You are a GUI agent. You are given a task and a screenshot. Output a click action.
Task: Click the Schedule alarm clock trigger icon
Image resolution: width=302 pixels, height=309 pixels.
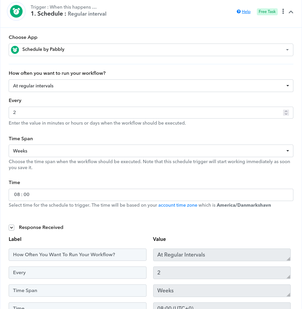(x=16, y=11)
